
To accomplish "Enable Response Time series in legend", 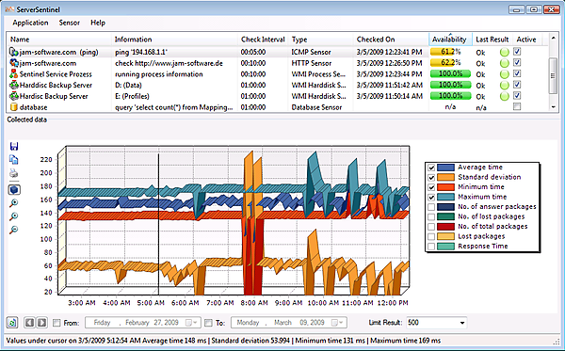I will tap(431, 247).
